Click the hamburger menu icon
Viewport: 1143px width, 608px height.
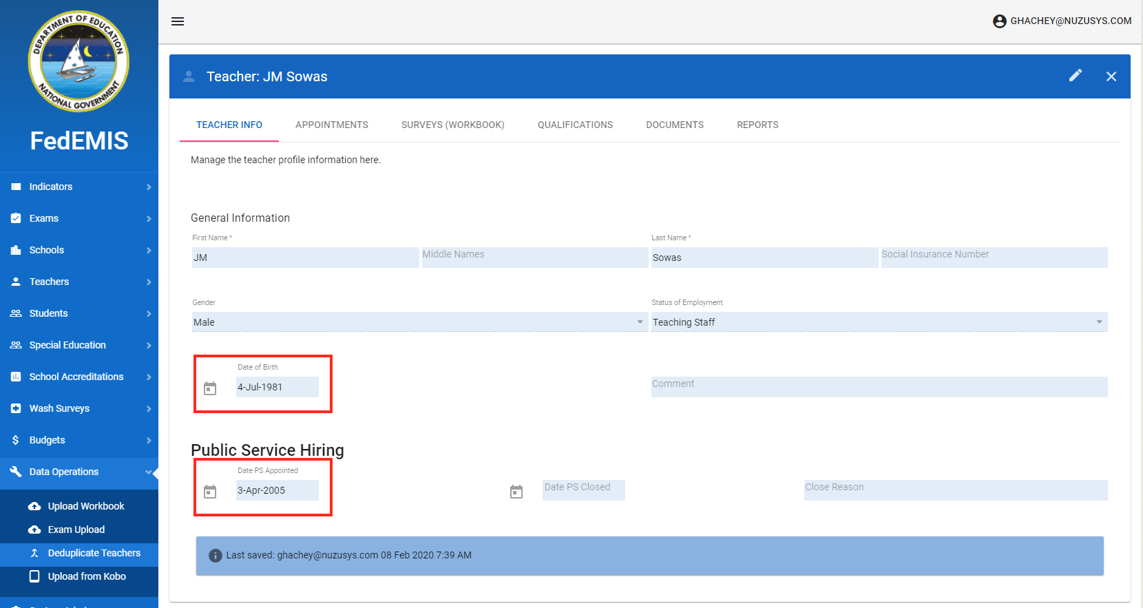[x=178, y=21]
